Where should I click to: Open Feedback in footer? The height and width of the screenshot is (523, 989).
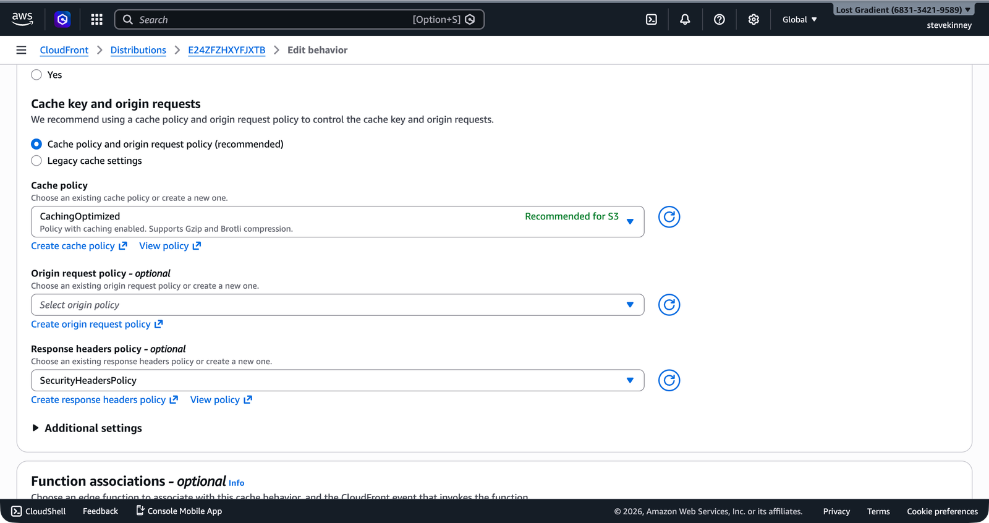tap(100, 511)
